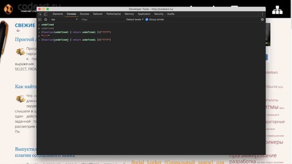Open the Network tab

98,14
